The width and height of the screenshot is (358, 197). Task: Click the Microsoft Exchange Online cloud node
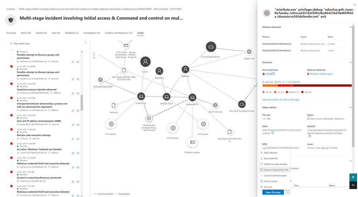[x=242, y=104]
